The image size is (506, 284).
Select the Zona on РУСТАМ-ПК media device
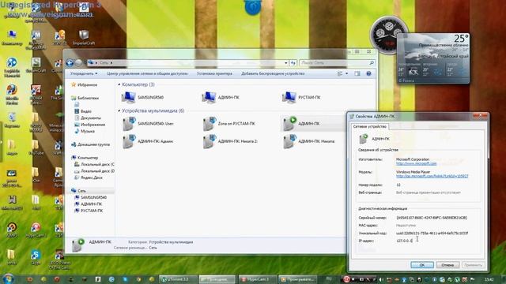228,124
